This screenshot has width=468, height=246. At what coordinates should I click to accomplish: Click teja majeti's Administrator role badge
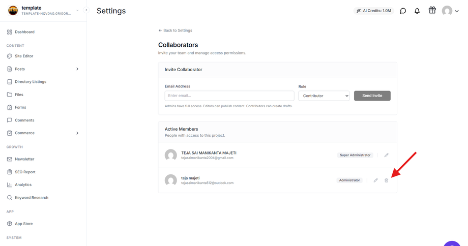[x=349, y=180]
